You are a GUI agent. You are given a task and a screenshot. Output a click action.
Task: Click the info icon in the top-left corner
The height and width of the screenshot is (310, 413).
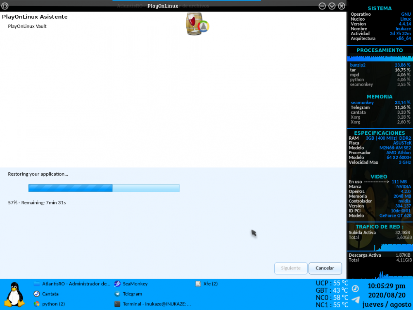(5, 6)
